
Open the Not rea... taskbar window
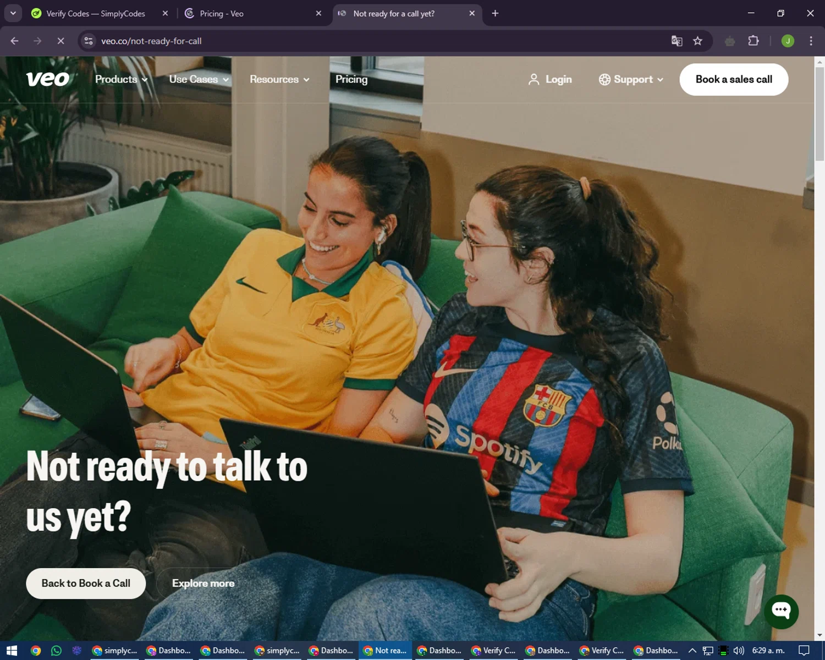click(x=386, y=651)
